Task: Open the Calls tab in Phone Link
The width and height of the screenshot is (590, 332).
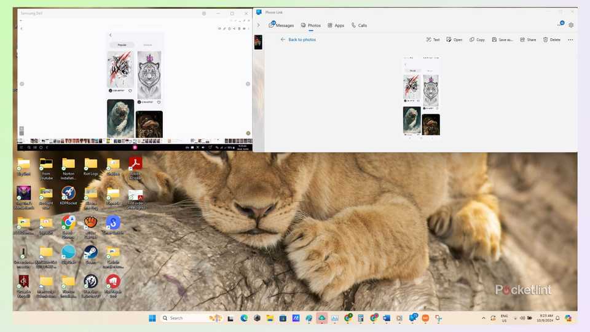Action: point(359,25)
